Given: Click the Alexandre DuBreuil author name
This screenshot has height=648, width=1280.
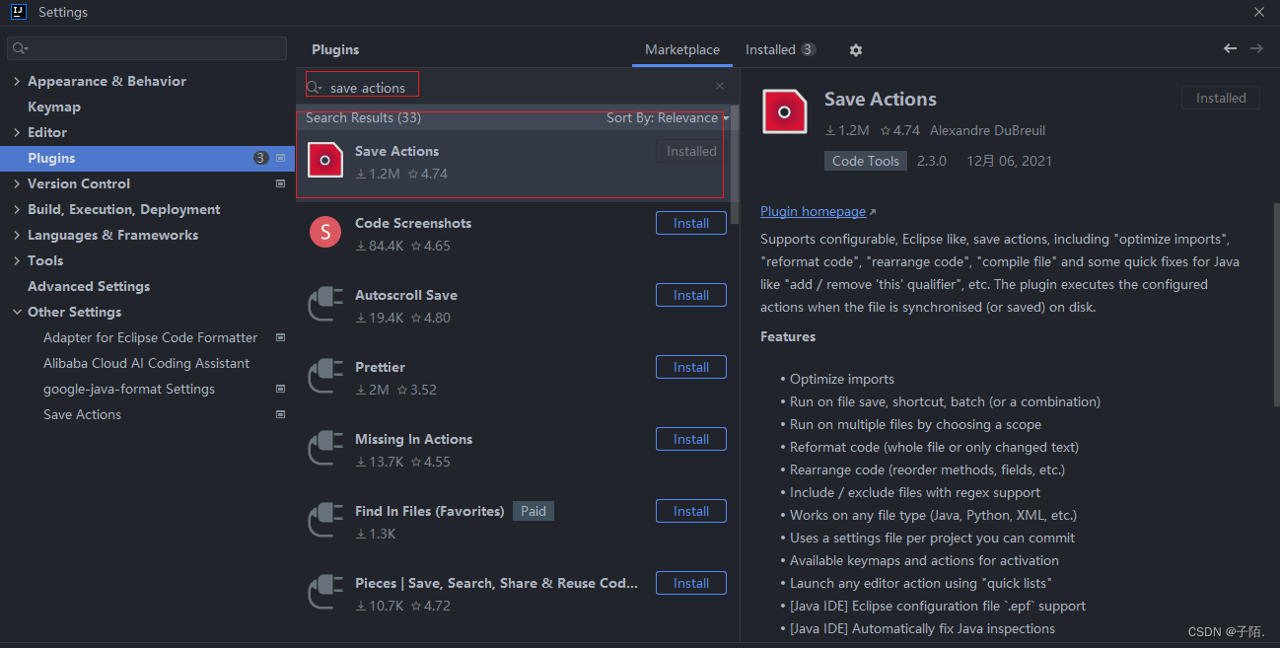Looking at the screenshot, I should coord(987,130).
